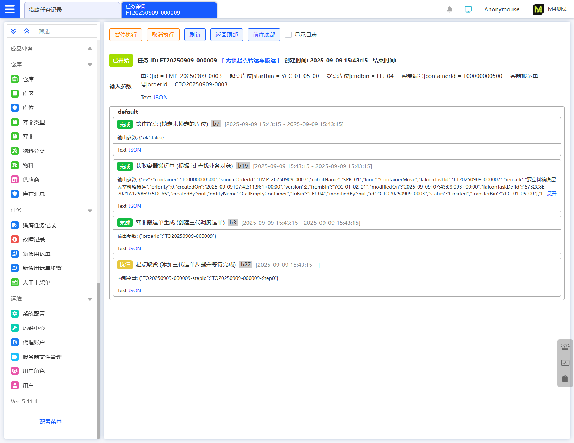Image resolution: width=574 pixels, height=443 pixels.
Task: Click the activity monitor floating icon
Action: 565,363
